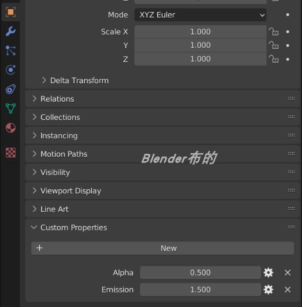Edit the Alpha property gear icon
The width and height of the screenshot is (302, 307).
pos(268,273)
